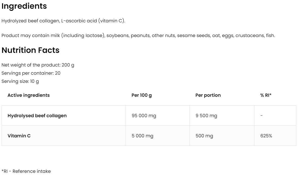This screenshot has width=299, height=175.
Task: Click the 5 000 mg table cell
Action: (x=142, y=136)
